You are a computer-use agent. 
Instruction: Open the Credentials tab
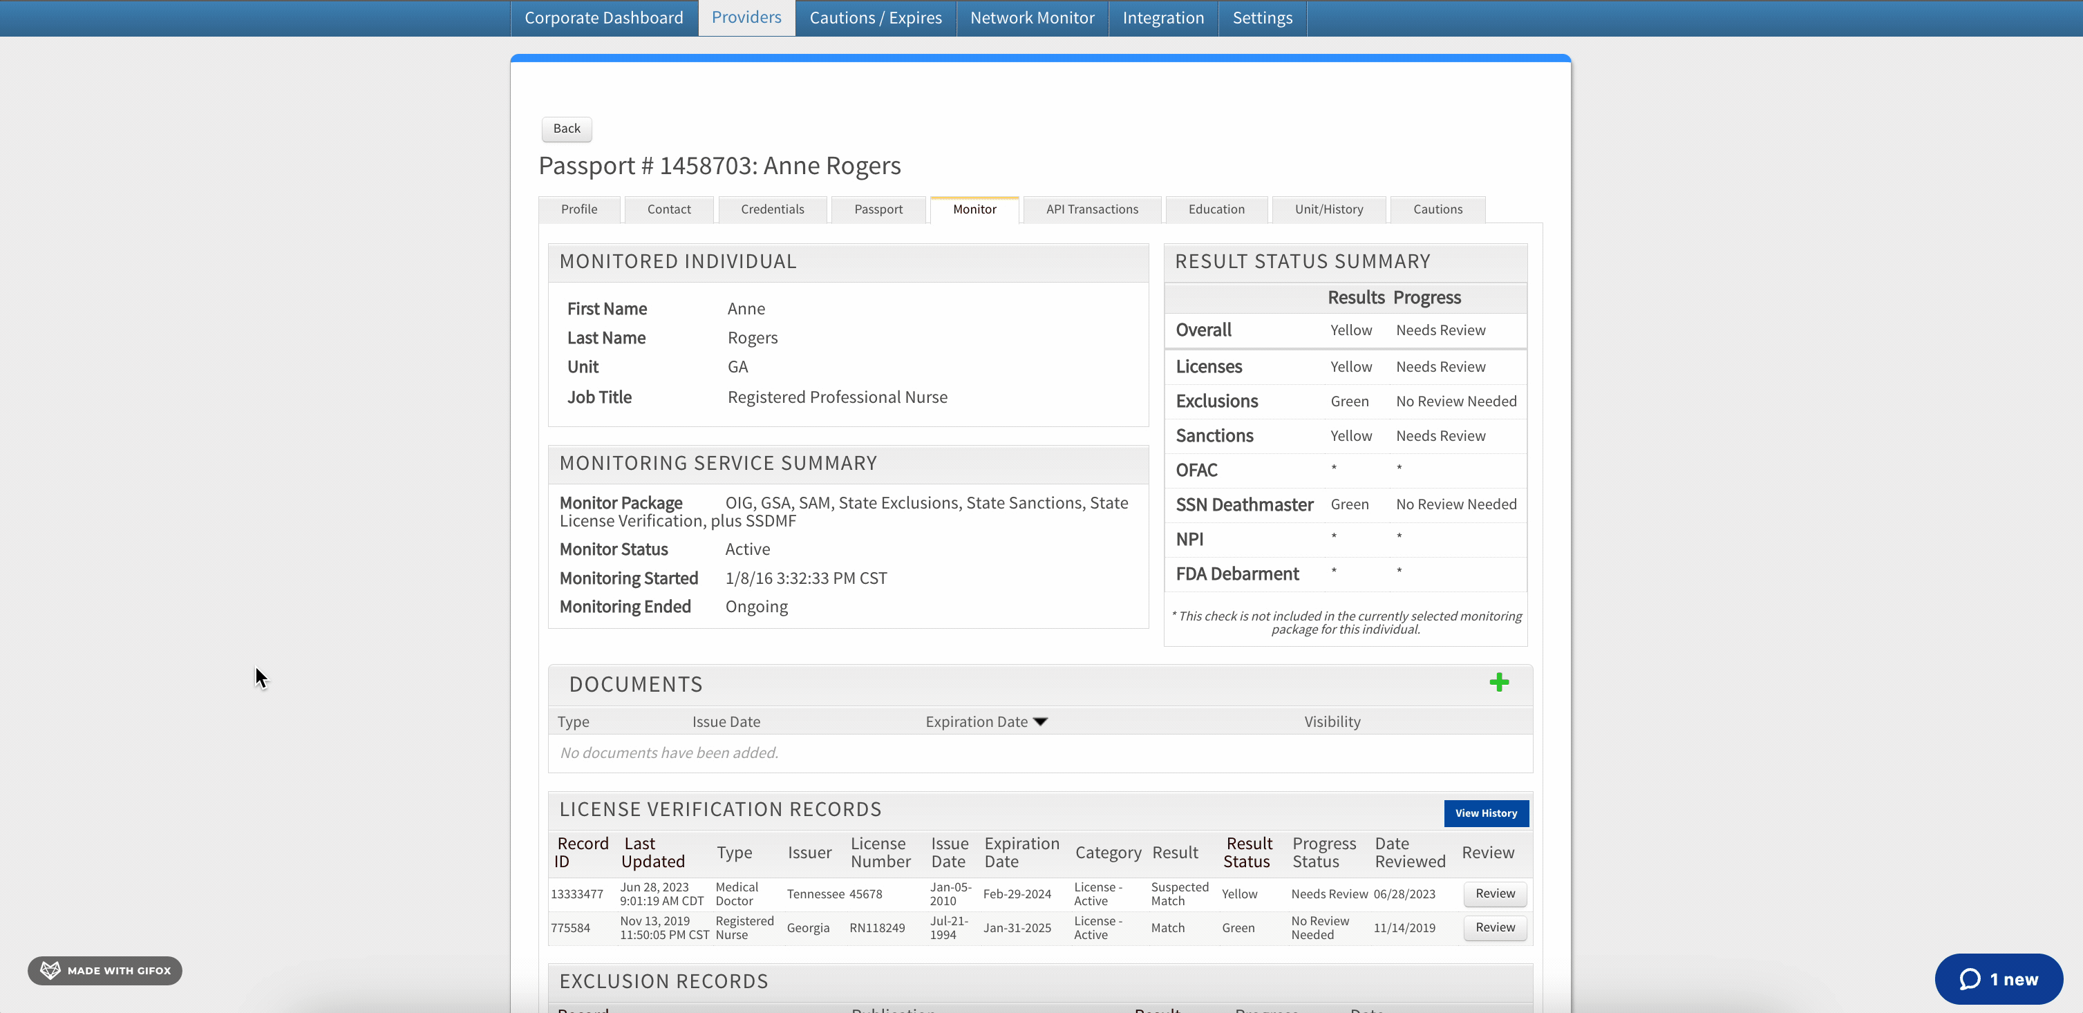click(772, 209)
